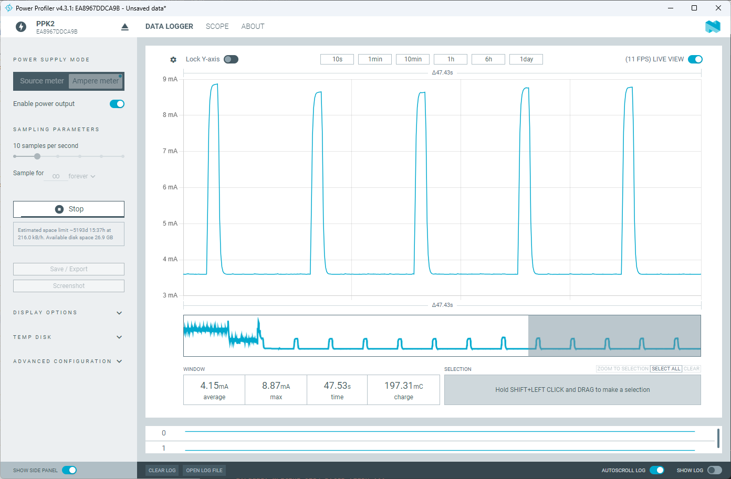Adjust the samples per second slider handle
This screenshot has height=479, width=731.
point(37,156)
